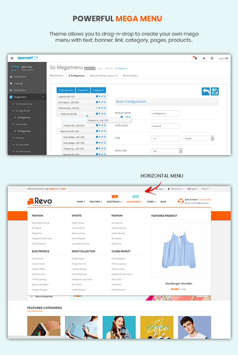This screenshot has height=355, width=238.
Task: Click the Create new item button
Action: click(66, 90)
